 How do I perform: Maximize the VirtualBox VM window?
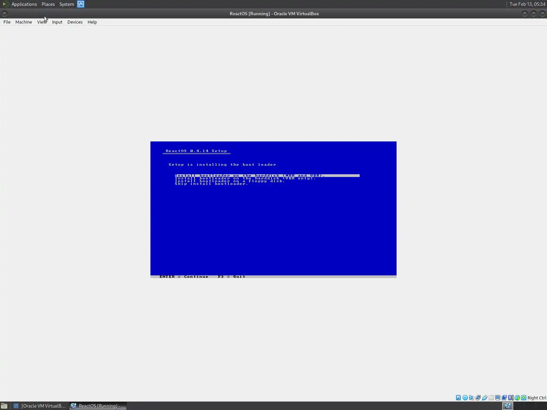point(534,14)
